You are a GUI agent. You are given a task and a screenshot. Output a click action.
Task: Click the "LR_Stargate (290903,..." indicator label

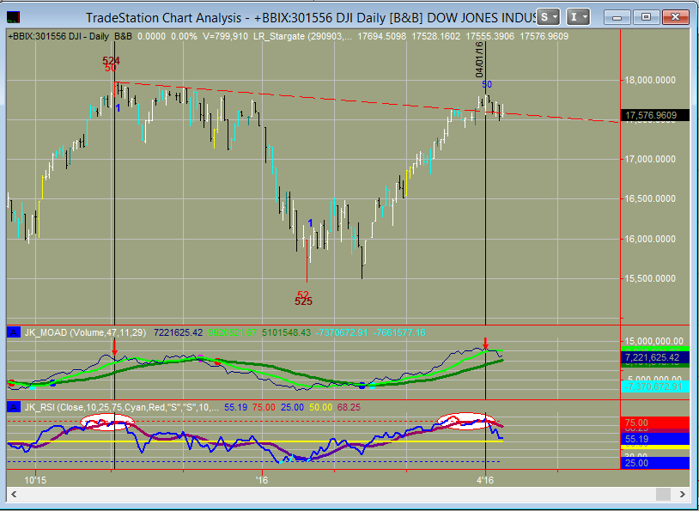tap(302, 37)
